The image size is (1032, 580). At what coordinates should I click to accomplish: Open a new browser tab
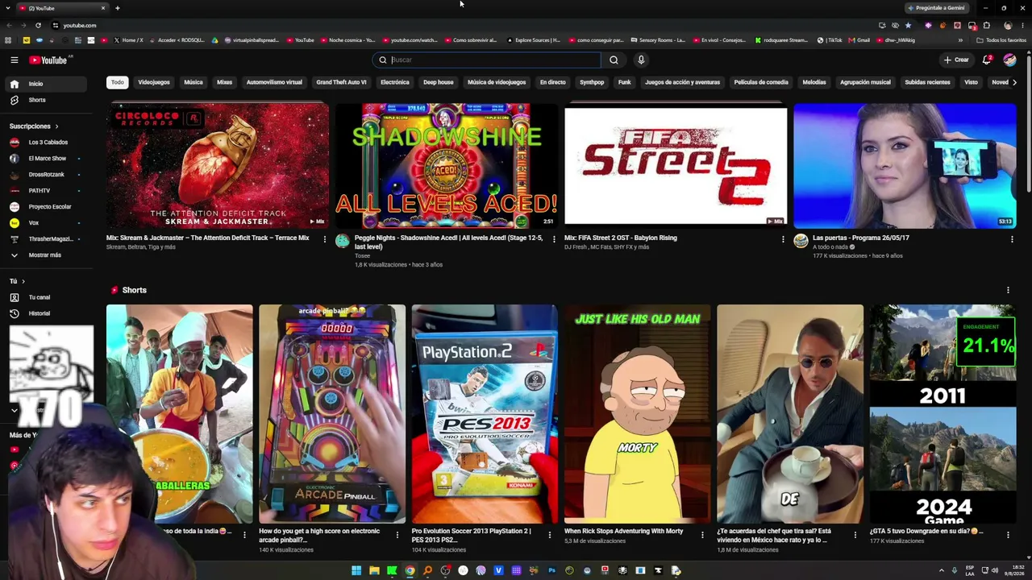pos(117,8)
